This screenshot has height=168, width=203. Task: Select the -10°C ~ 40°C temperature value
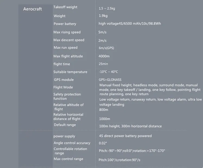click(108, 72)
